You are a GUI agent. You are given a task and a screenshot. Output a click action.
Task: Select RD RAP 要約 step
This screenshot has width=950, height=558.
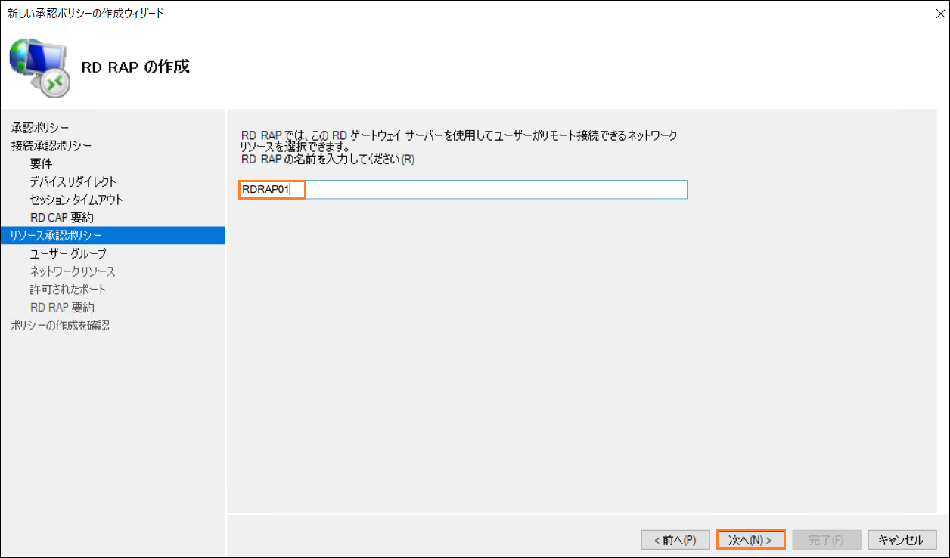pos(62,308)
